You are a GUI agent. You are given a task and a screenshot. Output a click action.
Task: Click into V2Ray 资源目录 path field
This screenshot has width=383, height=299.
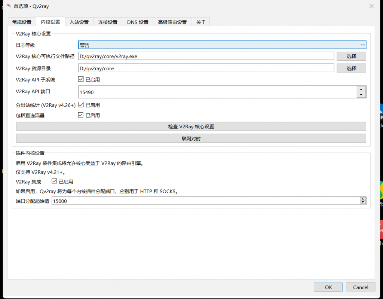click(206, 68)
